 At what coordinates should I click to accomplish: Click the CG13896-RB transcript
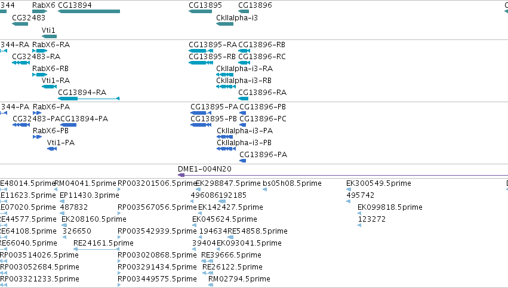coord(244,51)
